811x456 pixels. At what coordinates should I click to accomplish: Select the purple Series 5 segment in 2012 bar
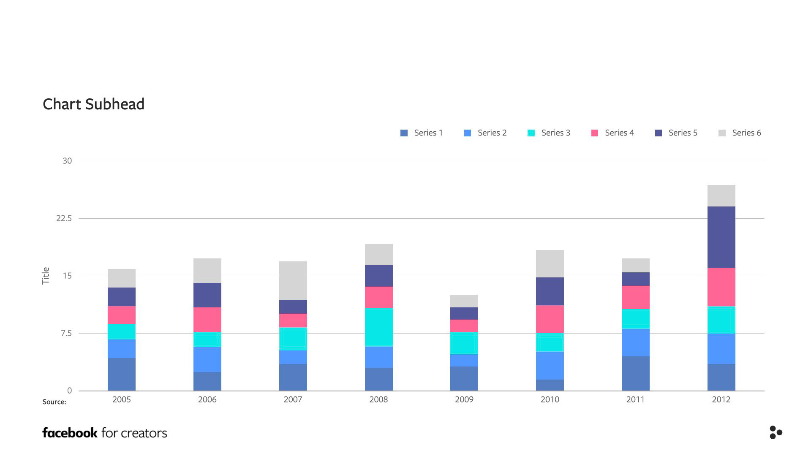coord(721,237)
